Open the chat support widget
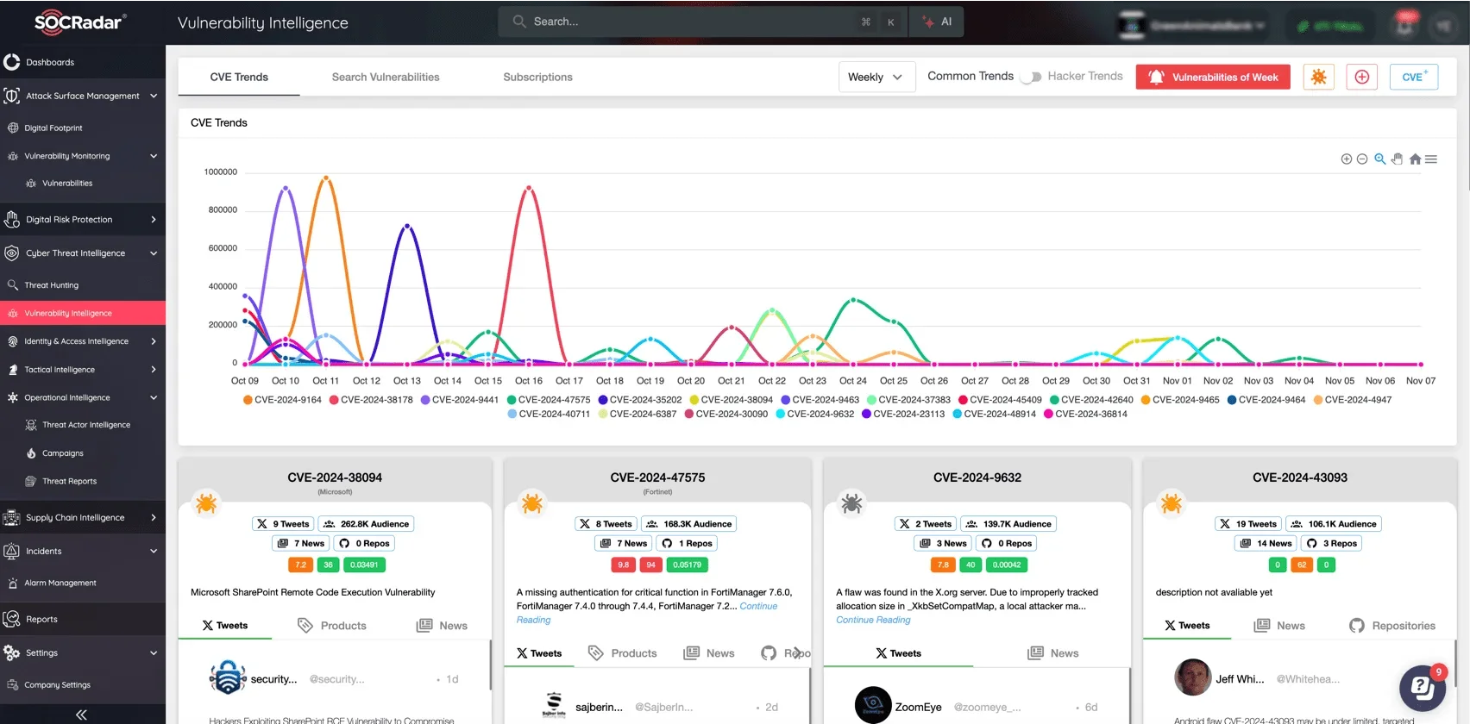This screenshot has height=724, width=1470. (x=1423, y=687)
